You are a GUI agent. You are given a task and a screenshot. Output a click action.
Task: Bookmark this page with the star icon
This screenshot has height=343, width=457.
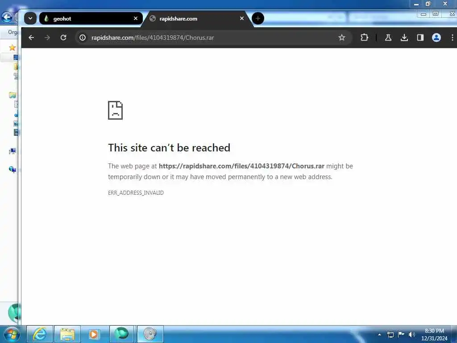point(341,38)
